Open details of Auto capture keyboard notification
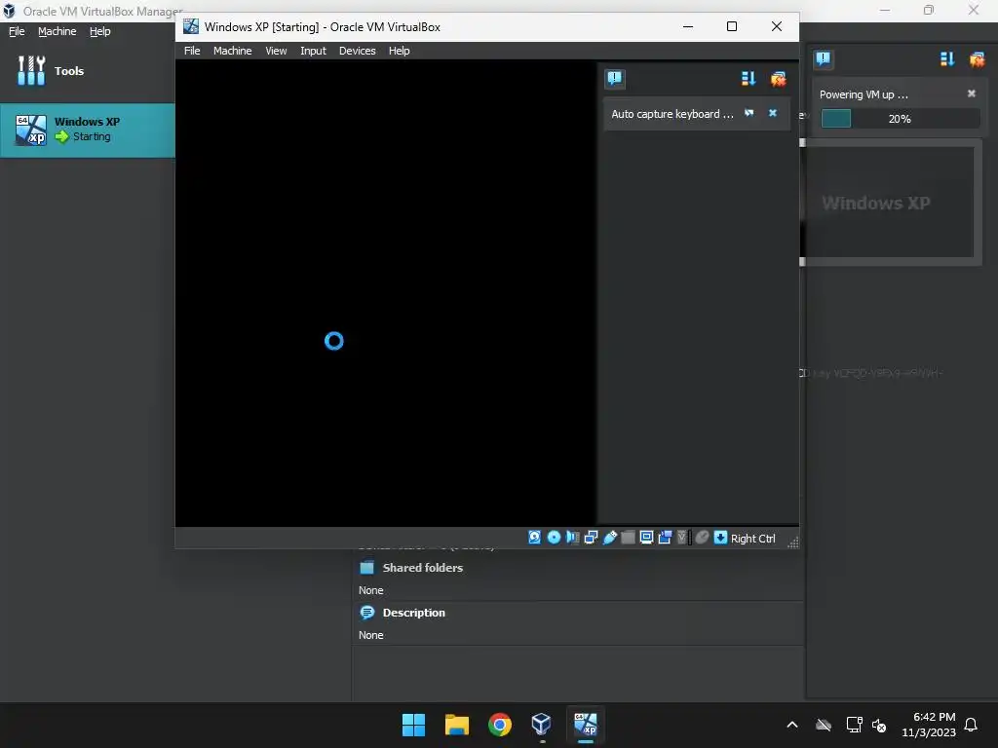 [749, 113]
